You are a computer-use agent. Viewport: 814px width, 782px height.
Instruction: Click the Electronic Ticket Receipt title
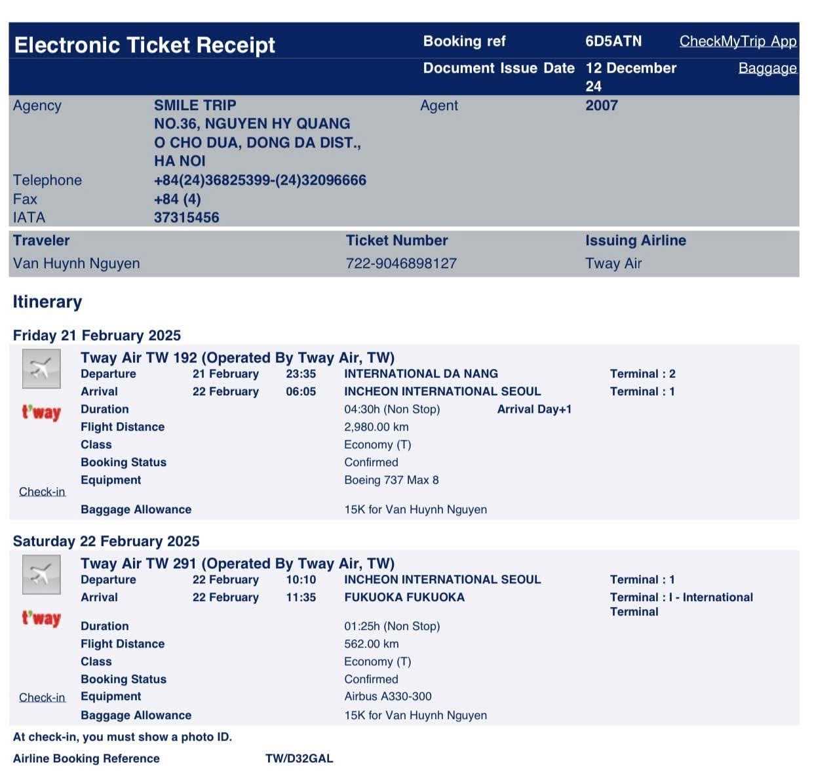point(145,45)
